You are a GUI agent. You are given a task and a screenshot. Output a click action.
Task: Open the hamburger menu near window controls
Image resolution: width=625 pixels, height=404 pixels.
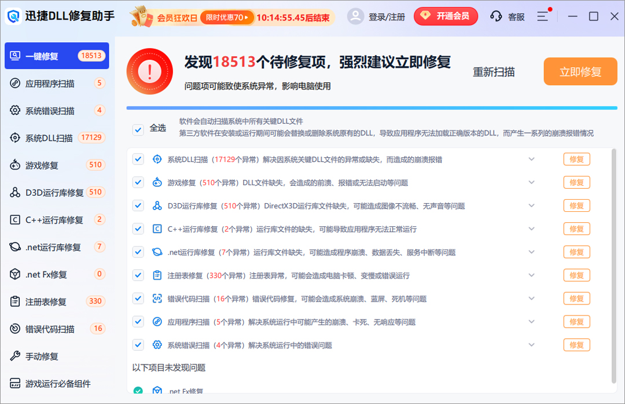click(x=542, y=16)
